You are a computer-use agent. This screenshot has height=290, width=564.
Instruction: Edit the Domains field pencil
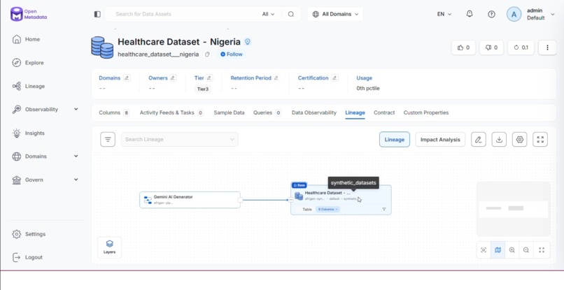click(127, 78)
